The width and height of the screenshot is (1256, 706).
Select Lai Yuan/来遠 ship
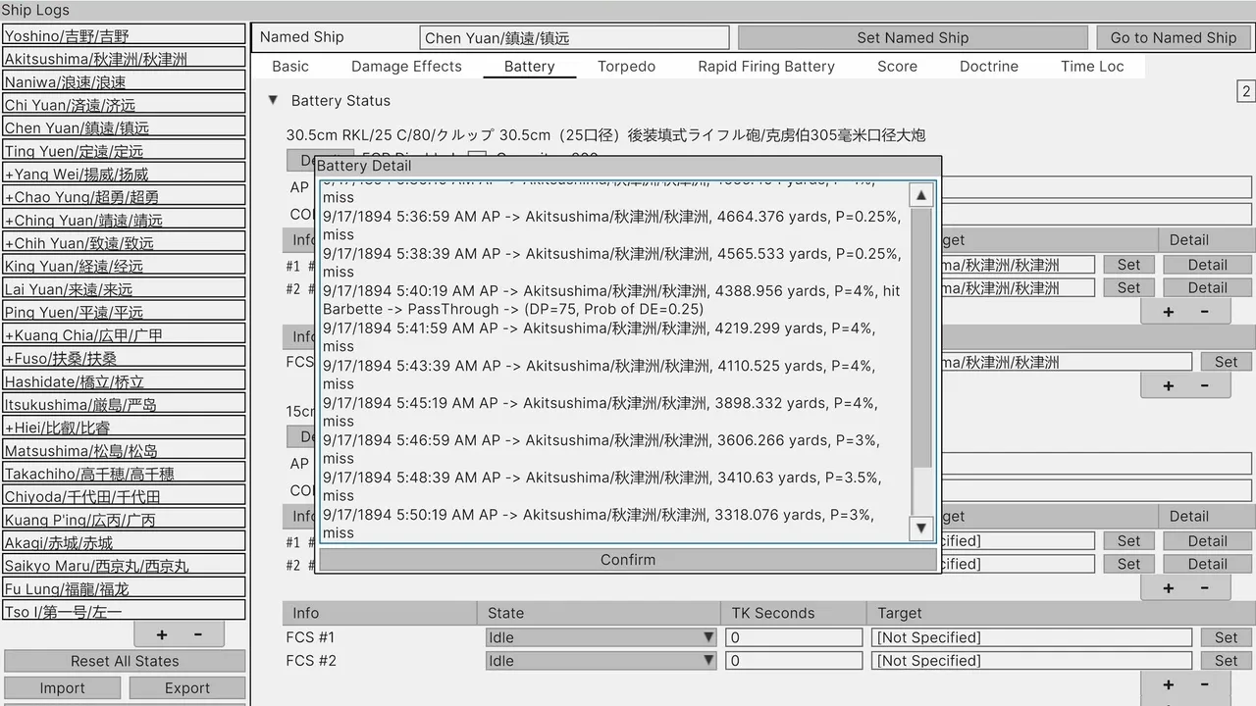[124, 289]
